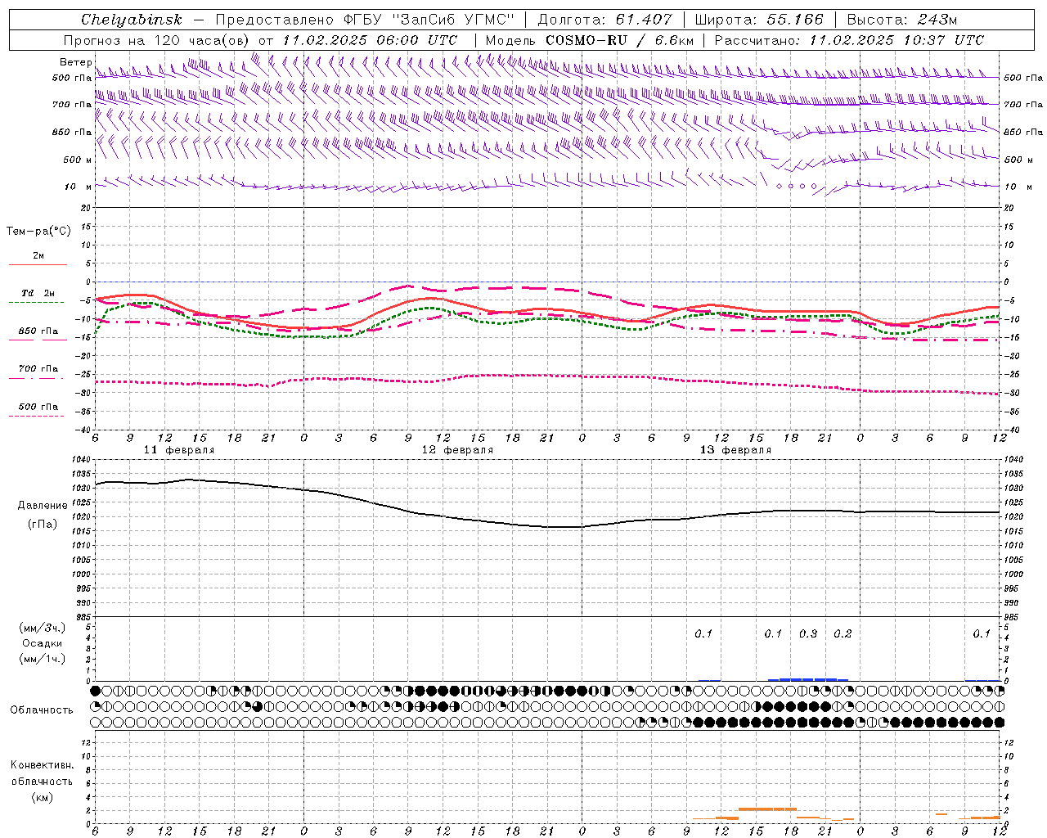Image resolution: width=1047 pixels, height=838 pixels.
Task: Click the (мм/1ч.) precipitation unit
Action: (x=42, y=659)
